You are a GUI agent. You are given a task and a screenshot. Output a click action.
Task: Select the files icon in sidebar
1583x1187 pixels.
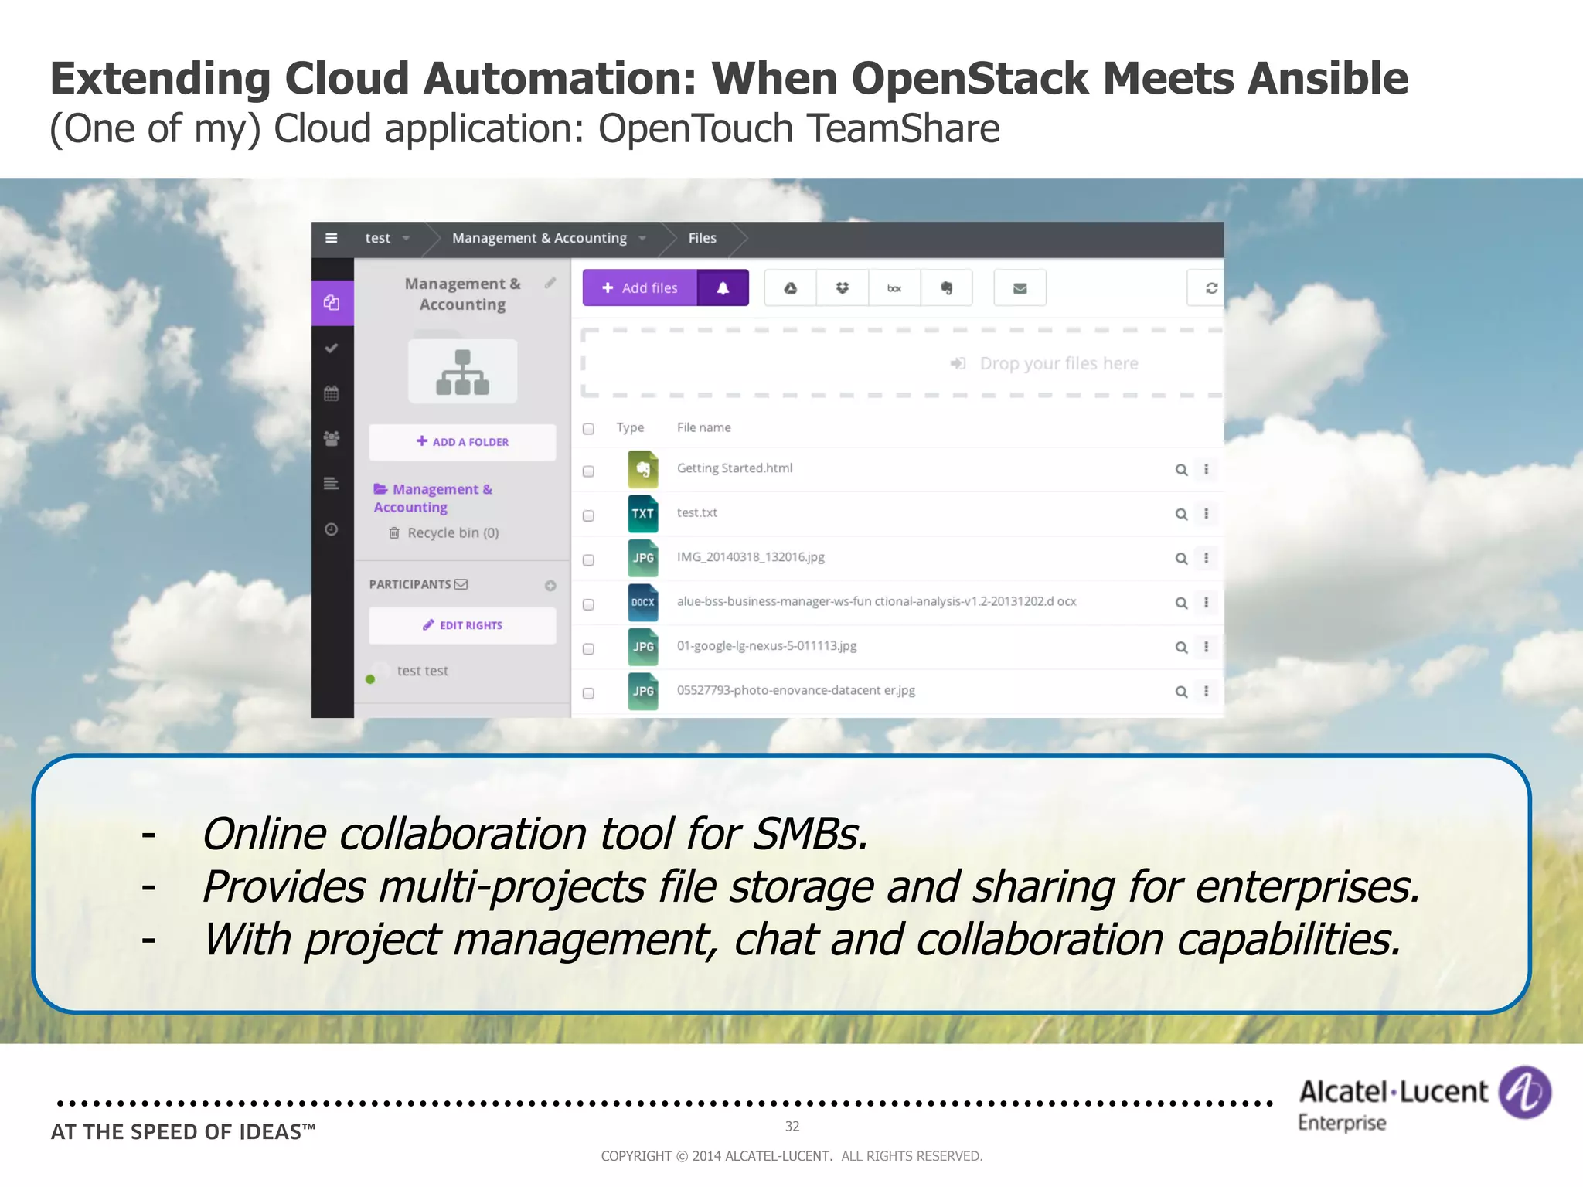tap(332, 303)
